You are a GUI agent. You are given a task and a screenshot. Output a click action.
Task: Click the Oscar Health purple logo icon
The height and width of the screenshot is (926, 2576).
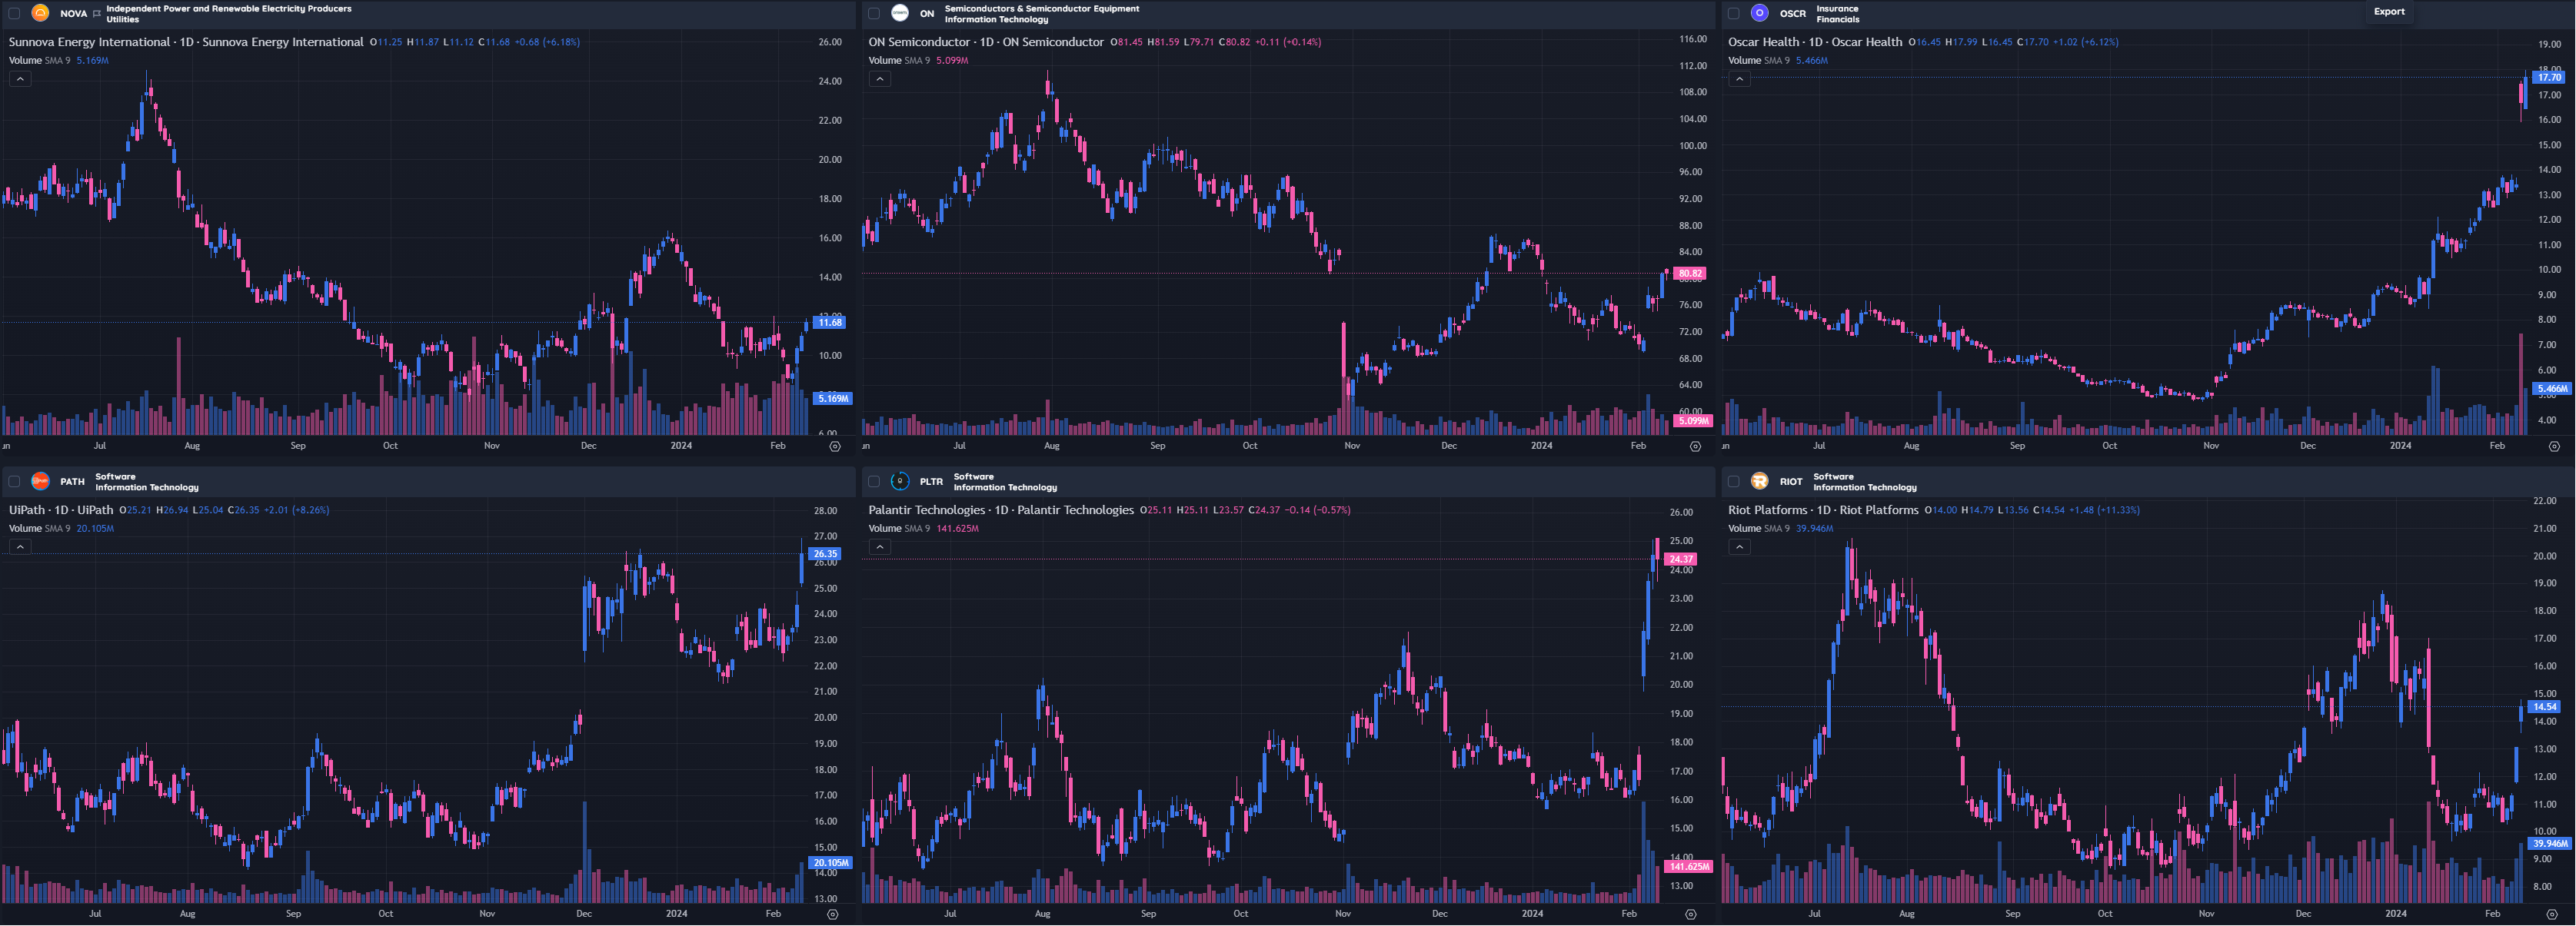pos(1759,13)
